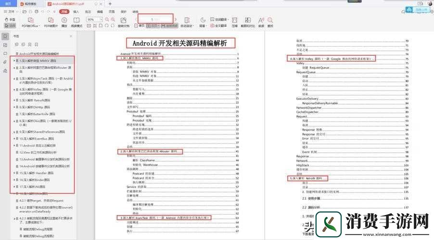Toggle 双页 double page view

coord(154,25)
